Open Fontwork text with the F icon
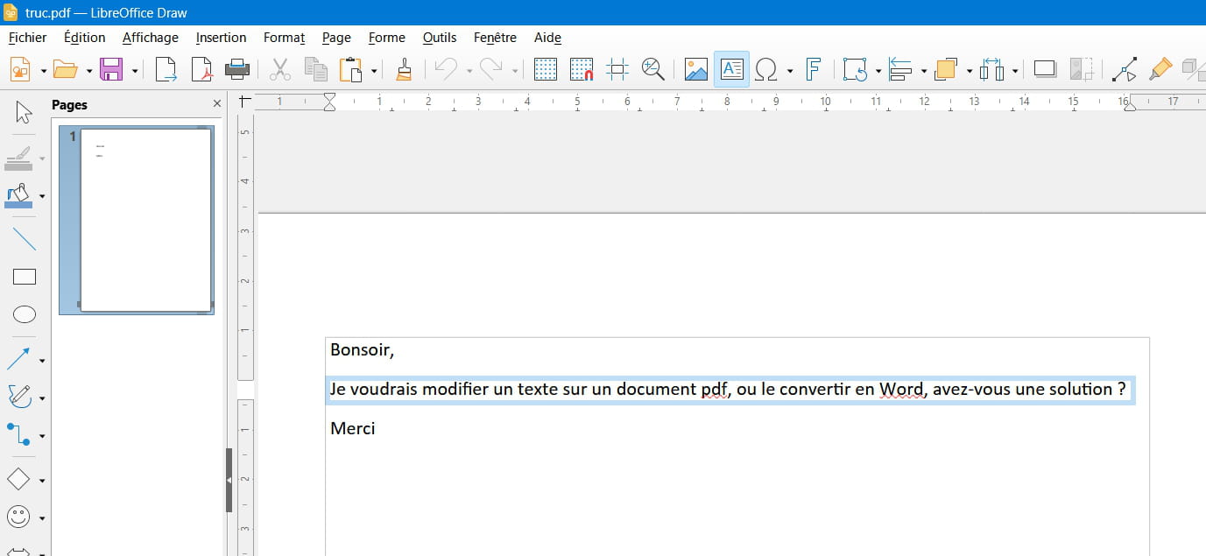Screen dimensions: 1206x556 (x=814, y=69)
